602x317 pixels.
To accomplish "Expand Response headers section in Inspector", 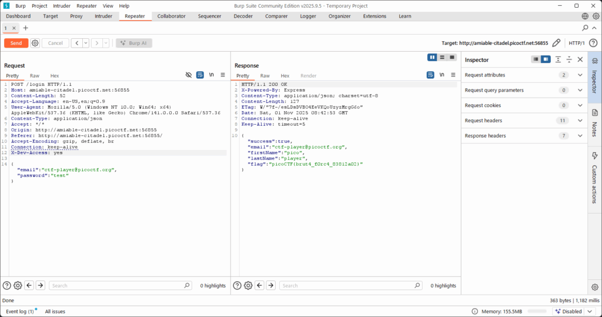I will 580,136.
